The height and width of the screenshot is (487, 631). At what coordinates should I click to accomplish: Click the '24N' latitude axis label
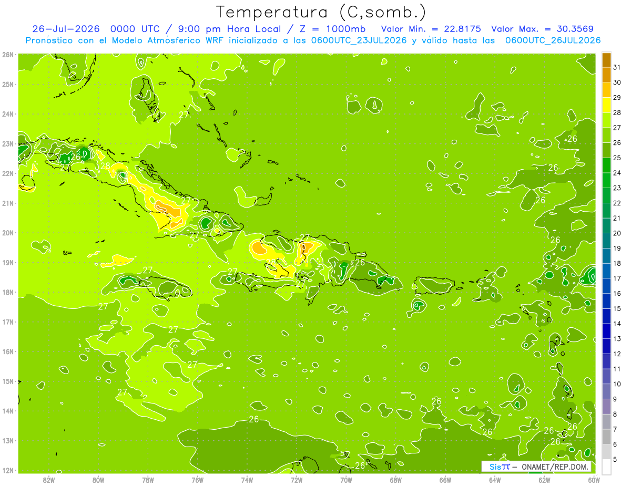tap(8, 114)
